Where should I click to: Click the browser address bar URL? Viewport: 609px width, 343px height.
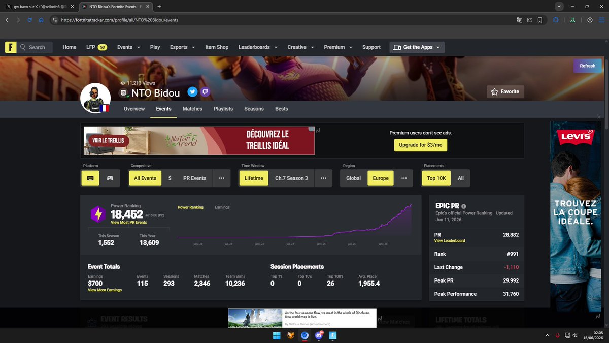tap(120, 20)
